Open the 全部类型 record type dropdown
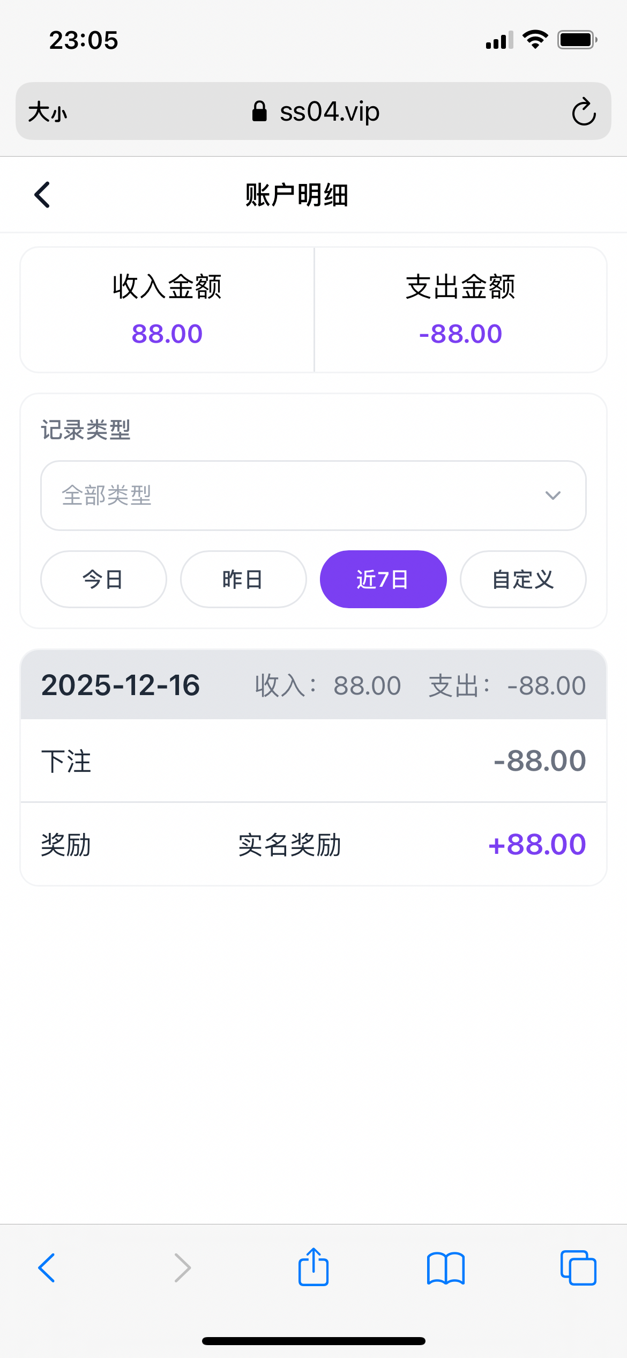627x1358 pixels. click(x=313, y=496)
